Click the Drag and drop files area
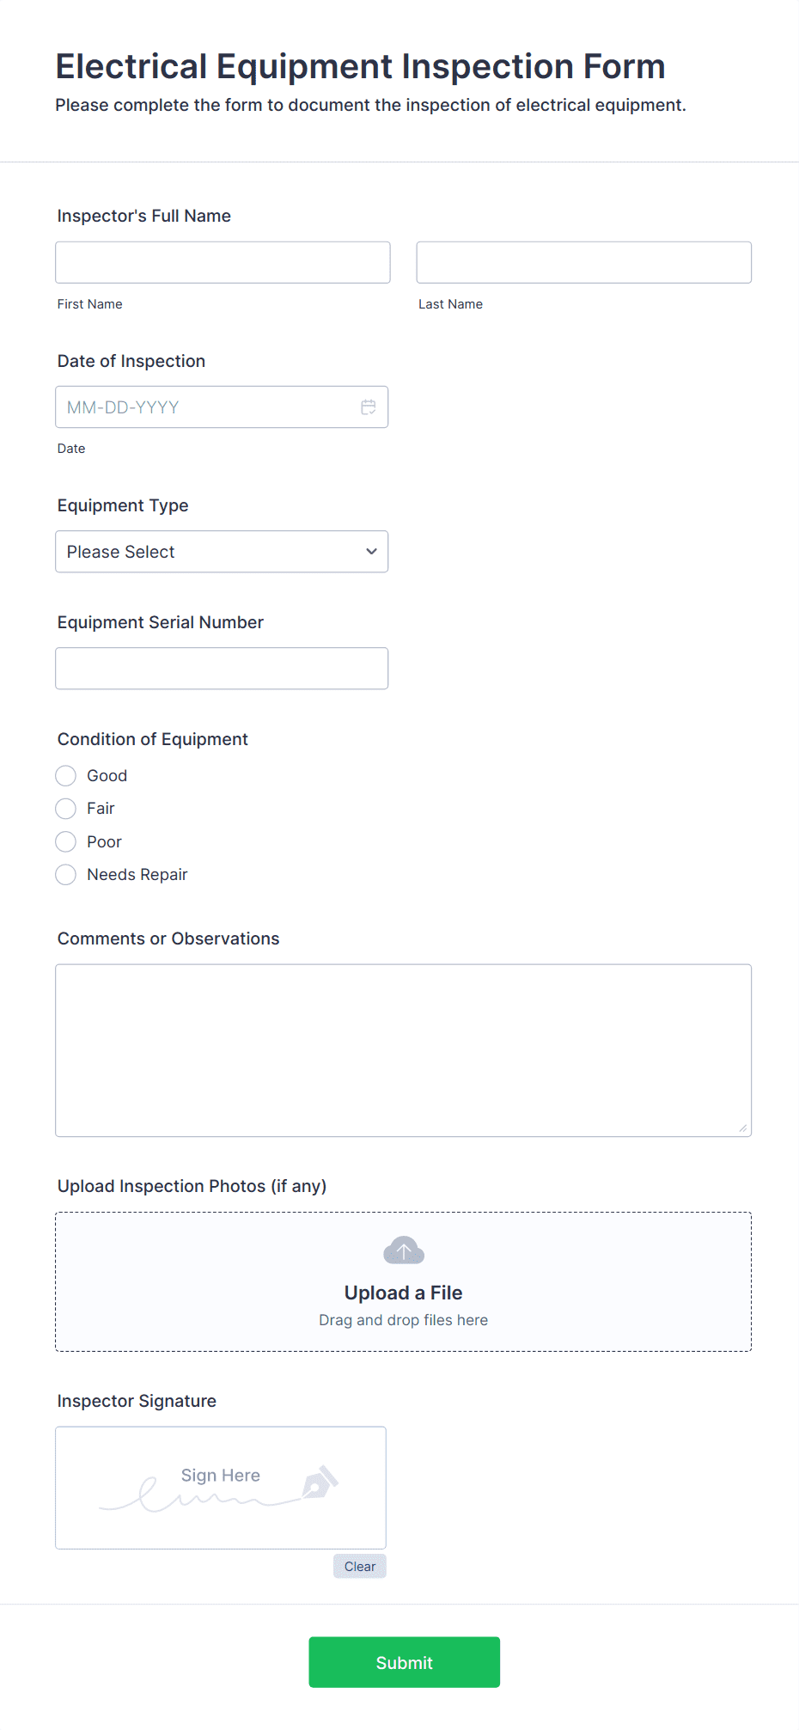The width and height of the screenshot is (799, 1730). (x=403, y=1319)
